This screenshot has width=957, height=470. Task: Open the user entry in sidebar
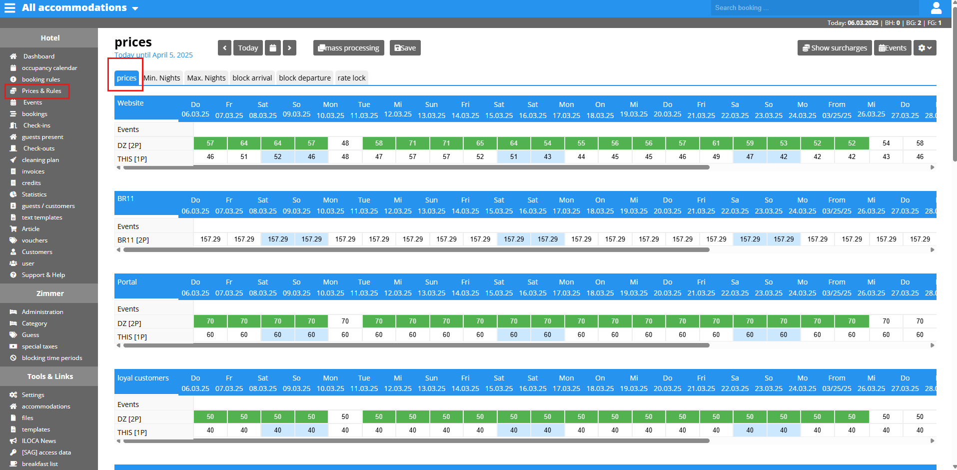[x=28, y=263]
